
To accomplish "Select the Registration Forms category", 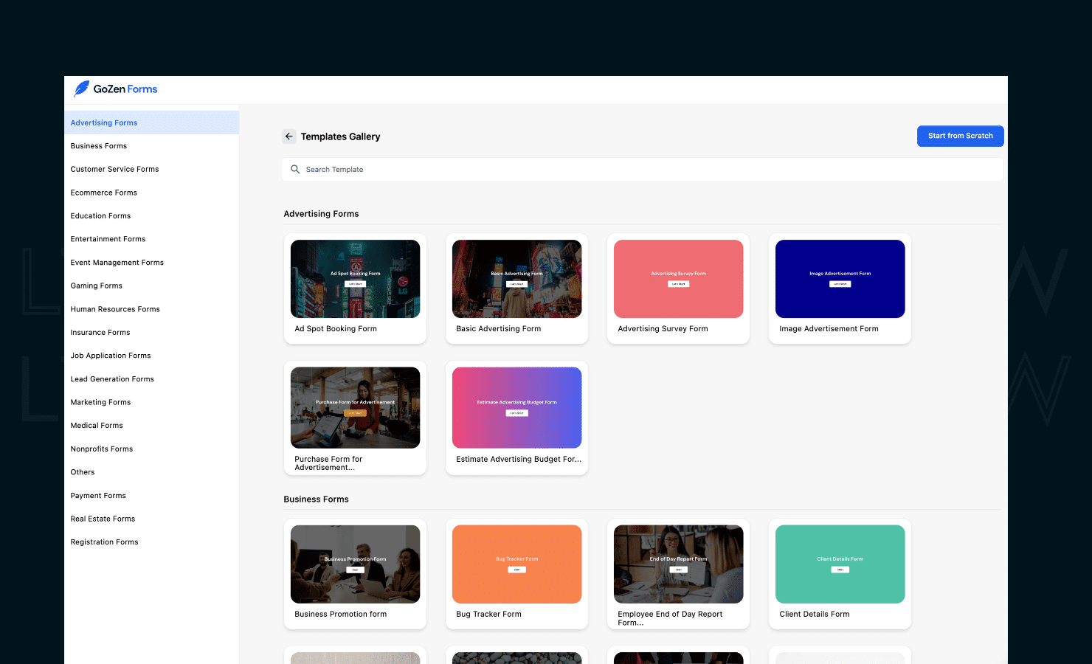I will [x=104, y=542].
